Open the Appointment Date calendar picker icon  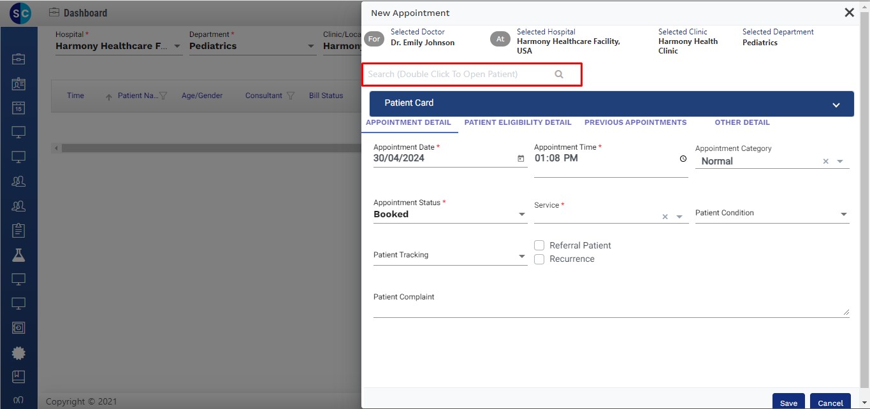[521, 159]
